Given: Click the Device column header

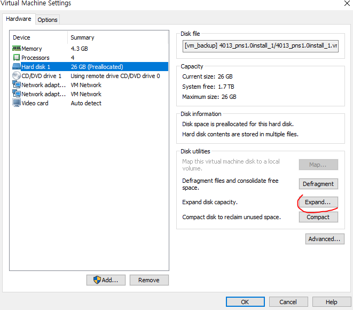Looking at the screenshot, I should click(21, 37).
